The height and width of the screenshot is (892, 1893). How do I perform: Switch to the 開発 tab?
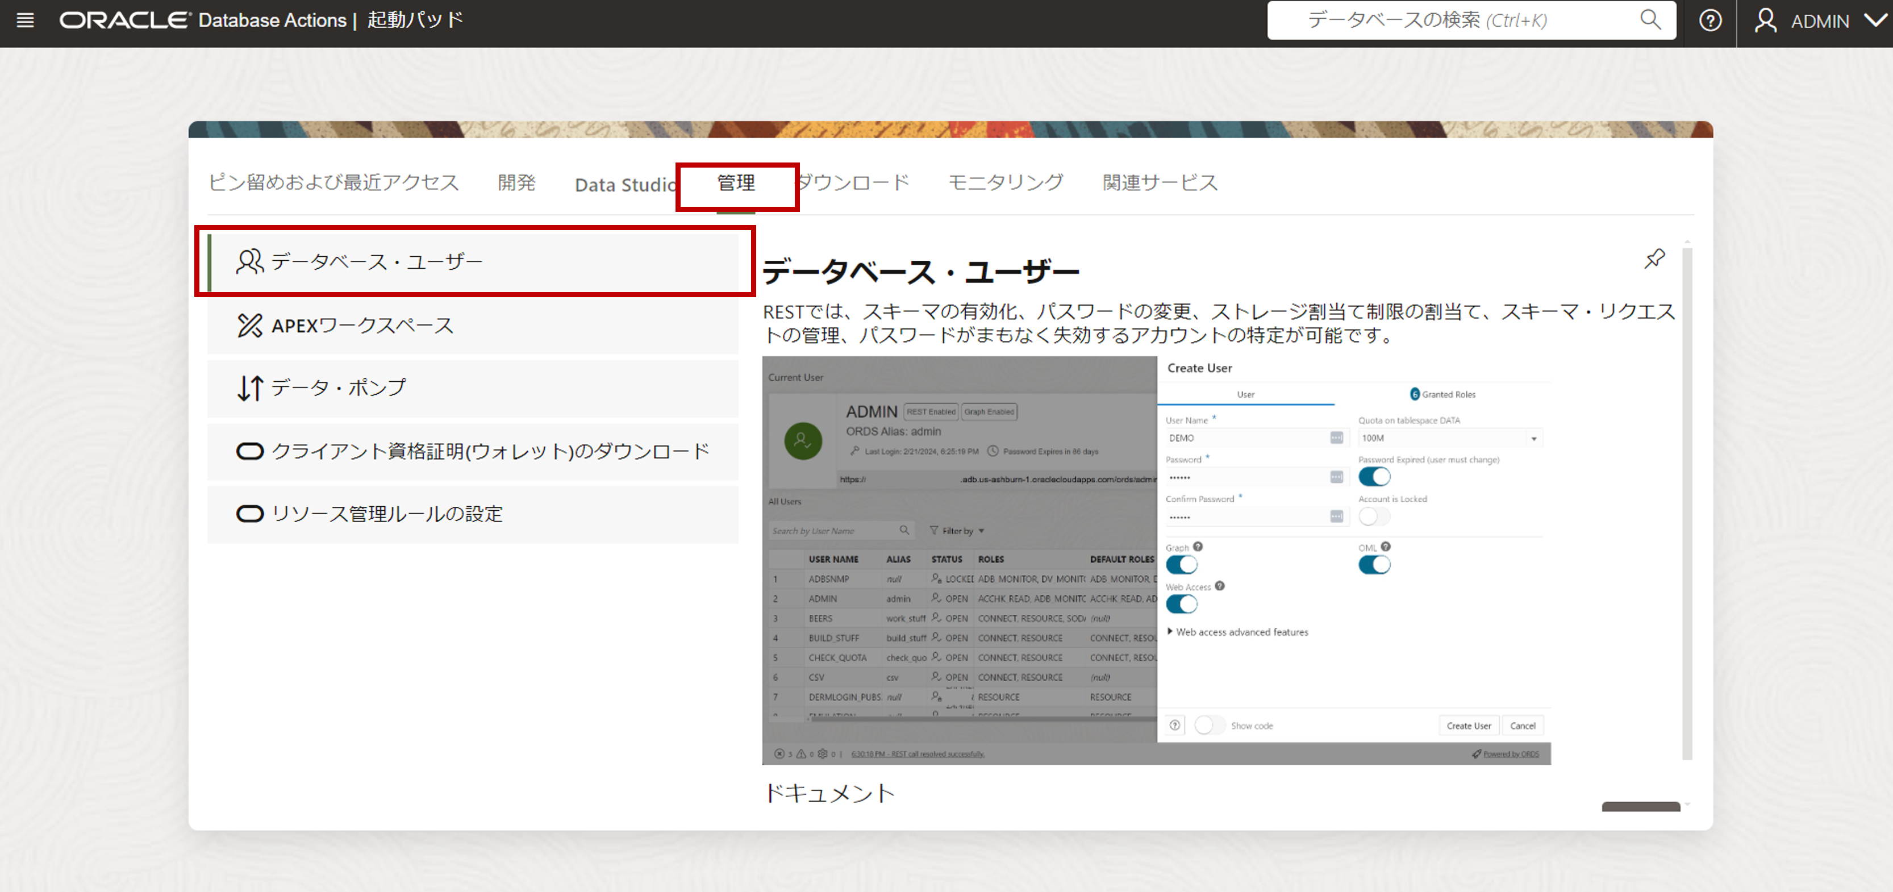click(x=516, y=182)
